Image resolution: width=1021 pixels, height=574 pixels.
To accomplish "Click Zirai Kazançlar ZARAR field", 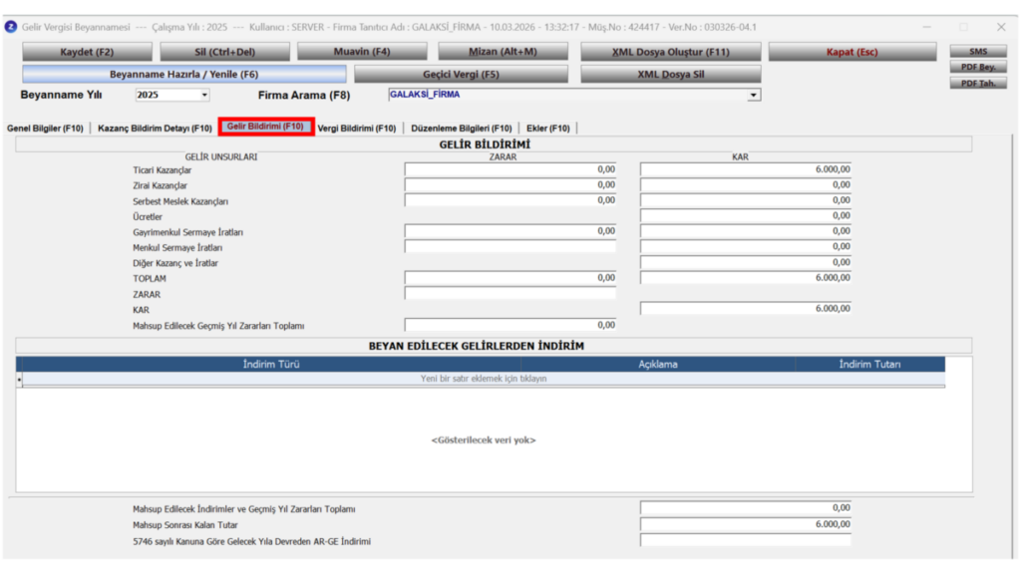I will click(510, 184).
